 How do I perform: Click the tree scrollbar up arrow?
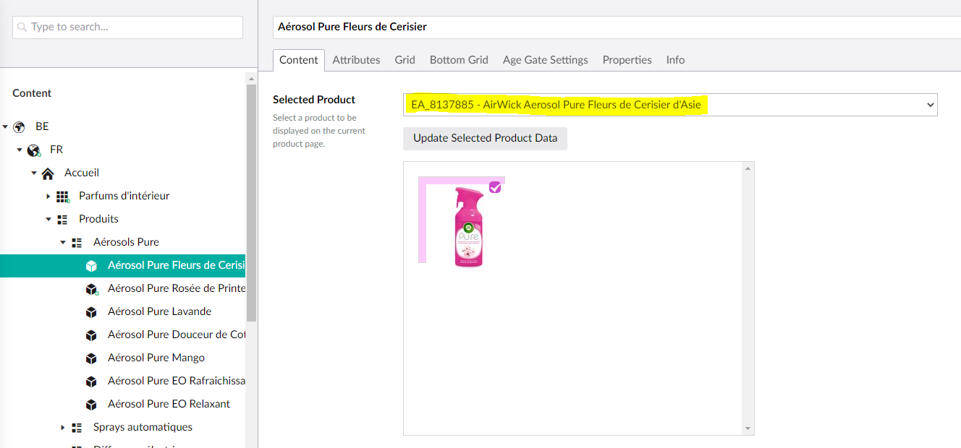(x=251, y=78)
